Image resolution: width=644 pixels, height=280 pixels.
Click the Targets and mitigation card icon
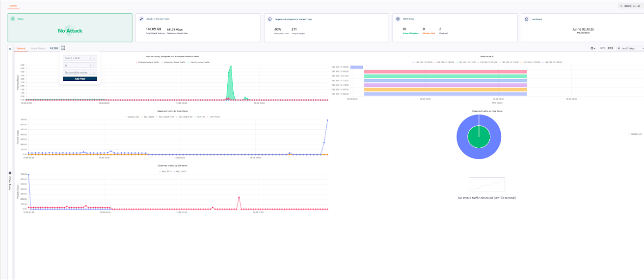coord(270,19)
